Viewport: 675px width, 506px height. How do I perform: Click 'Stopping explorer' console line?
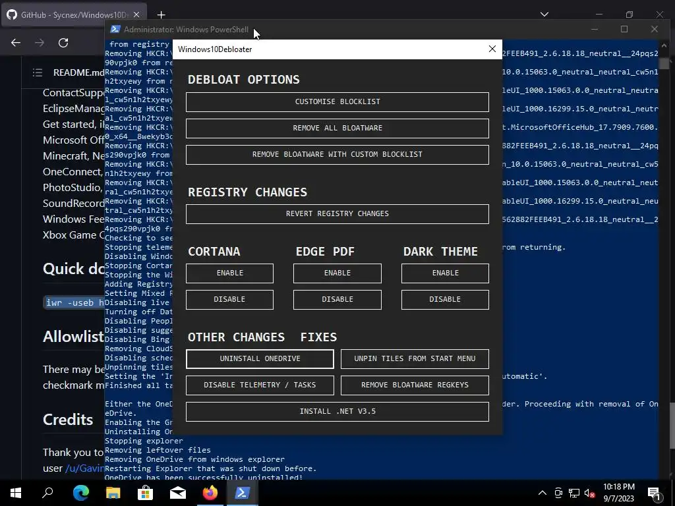[144, 441]
